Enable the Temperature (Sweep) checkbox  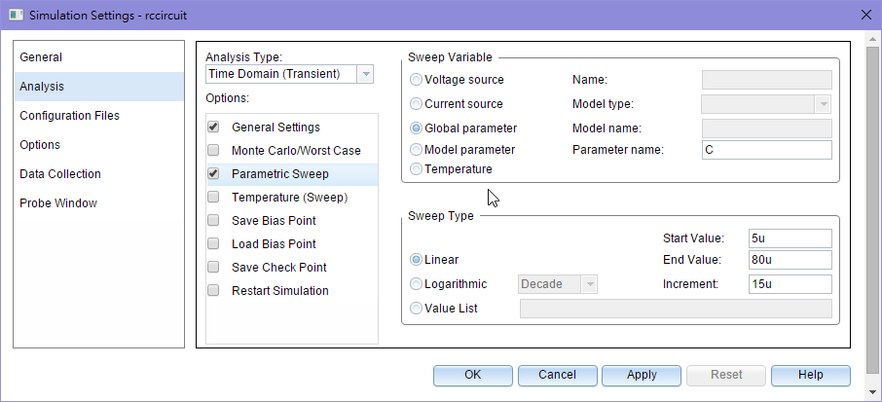213,198
